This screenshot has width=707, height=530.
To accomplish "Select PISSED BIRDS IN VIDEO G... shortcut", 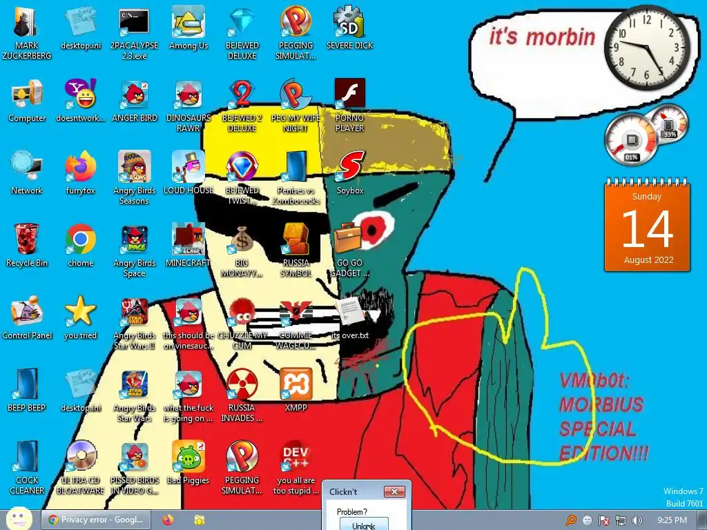I will click(135, 469).
